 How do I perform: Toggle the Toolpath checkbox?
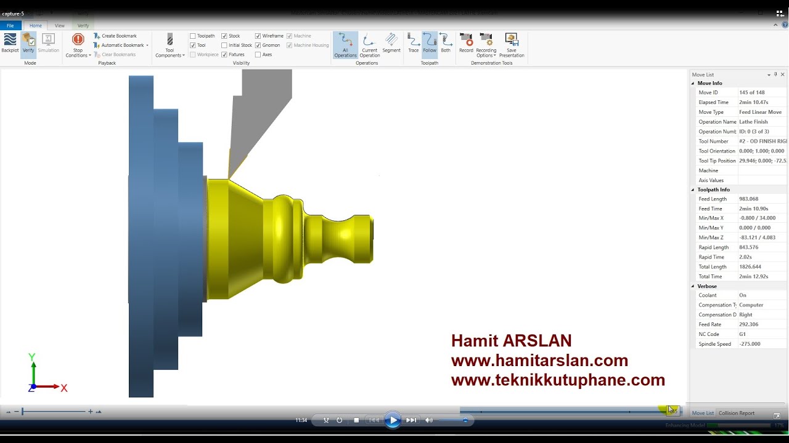(x=193, y=36)
